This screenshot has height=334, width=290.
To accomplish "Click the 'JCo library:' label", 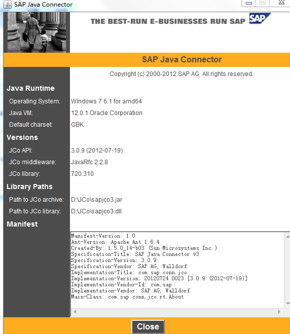I will pos(24,174).
